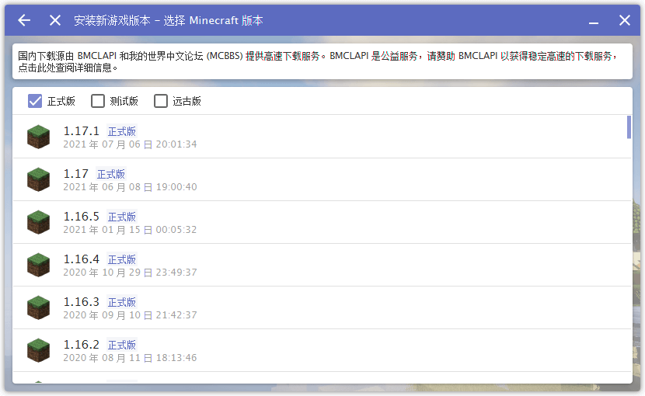Close the launcher window
This screenshot has width=645, height=396.
pyautogui.click(x=625, y=20)
